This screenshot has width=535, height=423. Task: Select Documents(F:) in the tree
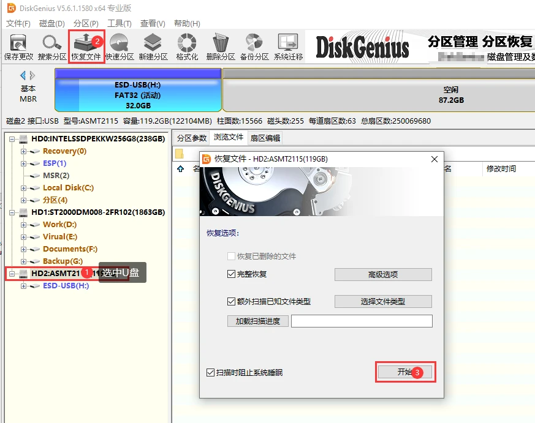70,249
